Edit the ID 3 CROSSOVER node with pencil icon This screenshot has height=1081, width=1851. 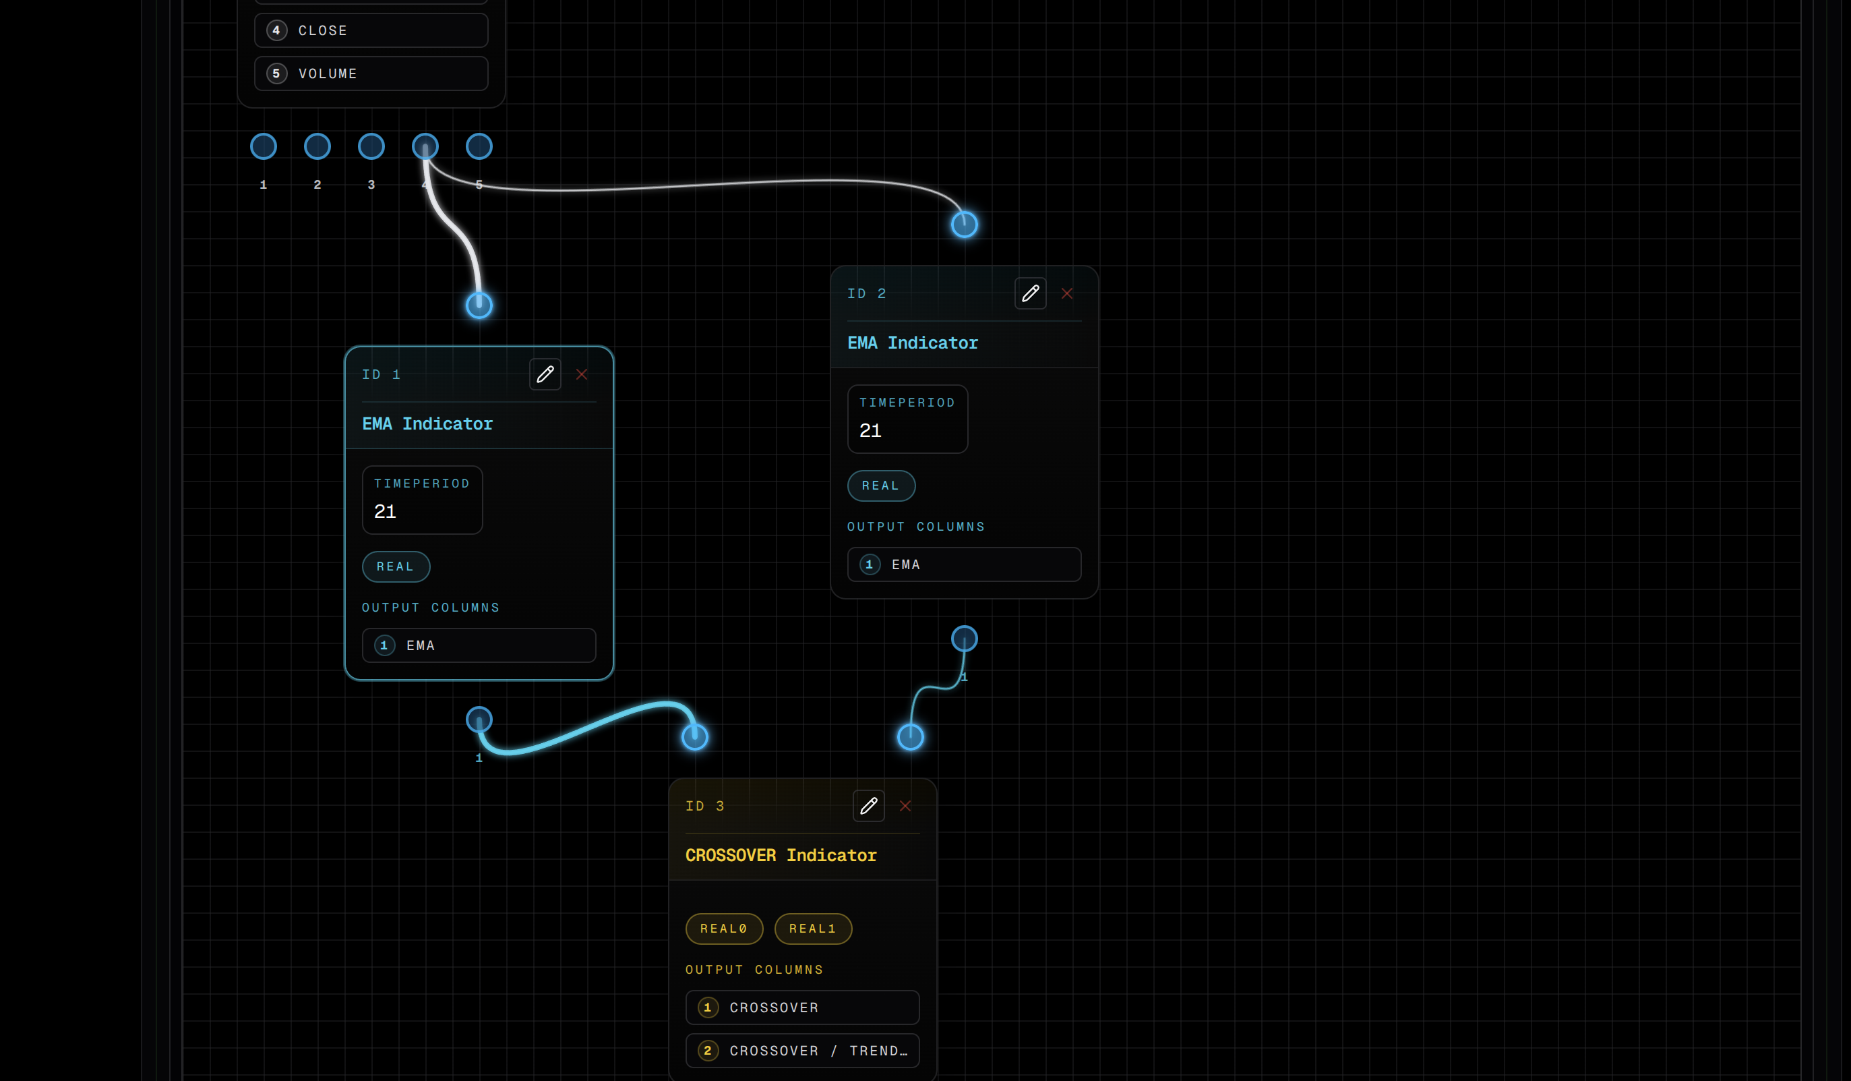coord(868,805)
